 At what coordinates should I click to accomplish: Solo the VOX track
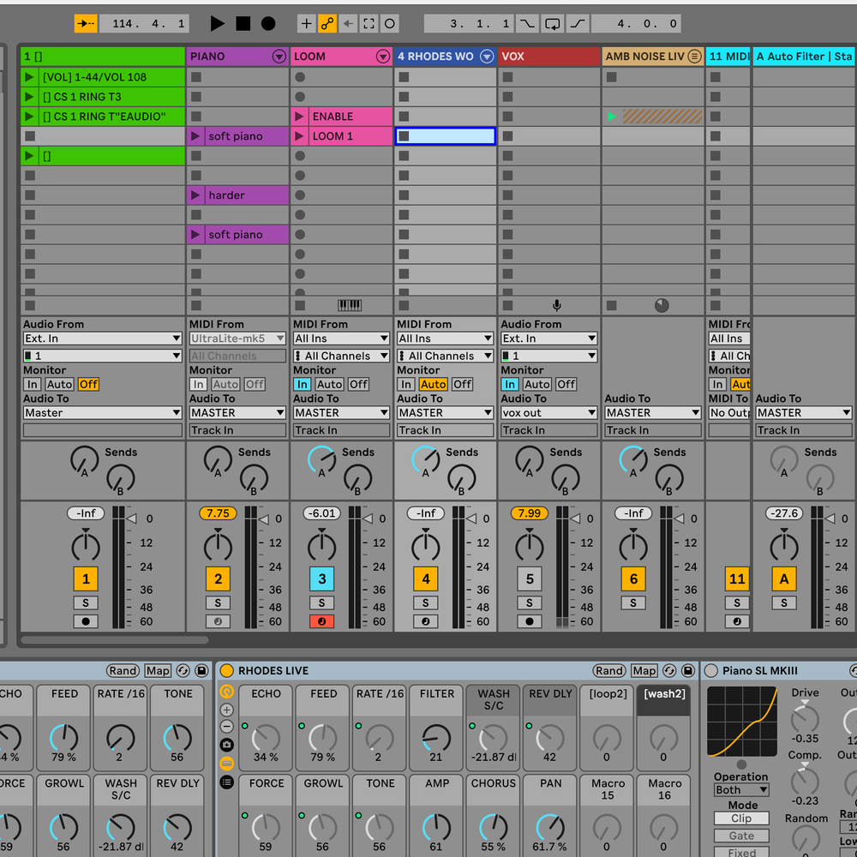pyautogui.click(x=530, y=603)
